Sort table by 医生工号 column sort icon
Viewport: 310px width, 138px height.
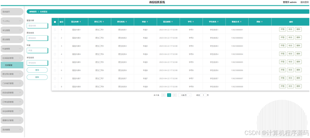tap(103, 22)
